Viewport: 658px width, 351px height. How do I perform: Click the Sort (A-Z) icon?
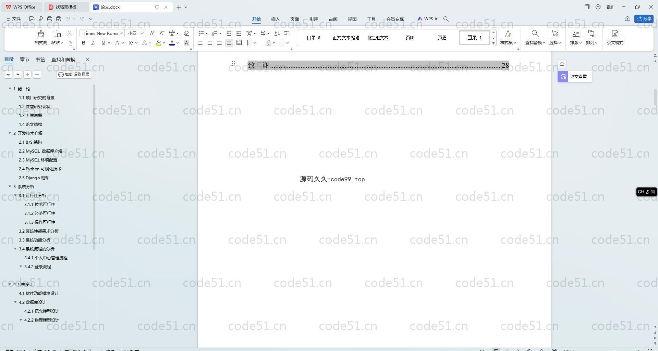[x=277, y=33]
